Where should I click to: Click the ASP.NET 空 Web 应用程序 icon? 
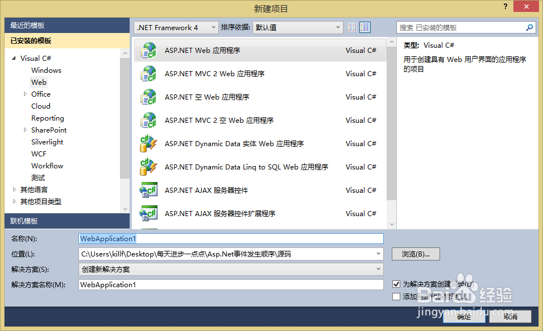pos(148,97)
